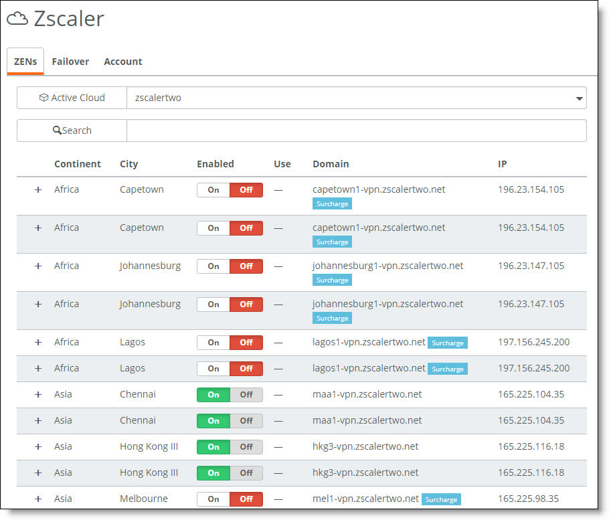Viewport: 609px width, 520px height.
Task: Expand the second Hong Kong III row
Action: pyautogui.click(x=38, y=472)
